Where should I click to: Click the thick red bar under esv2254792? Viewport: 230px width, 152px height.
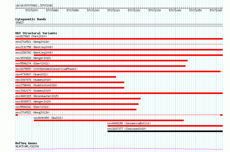pyautogui.click(x=128, y=55)
